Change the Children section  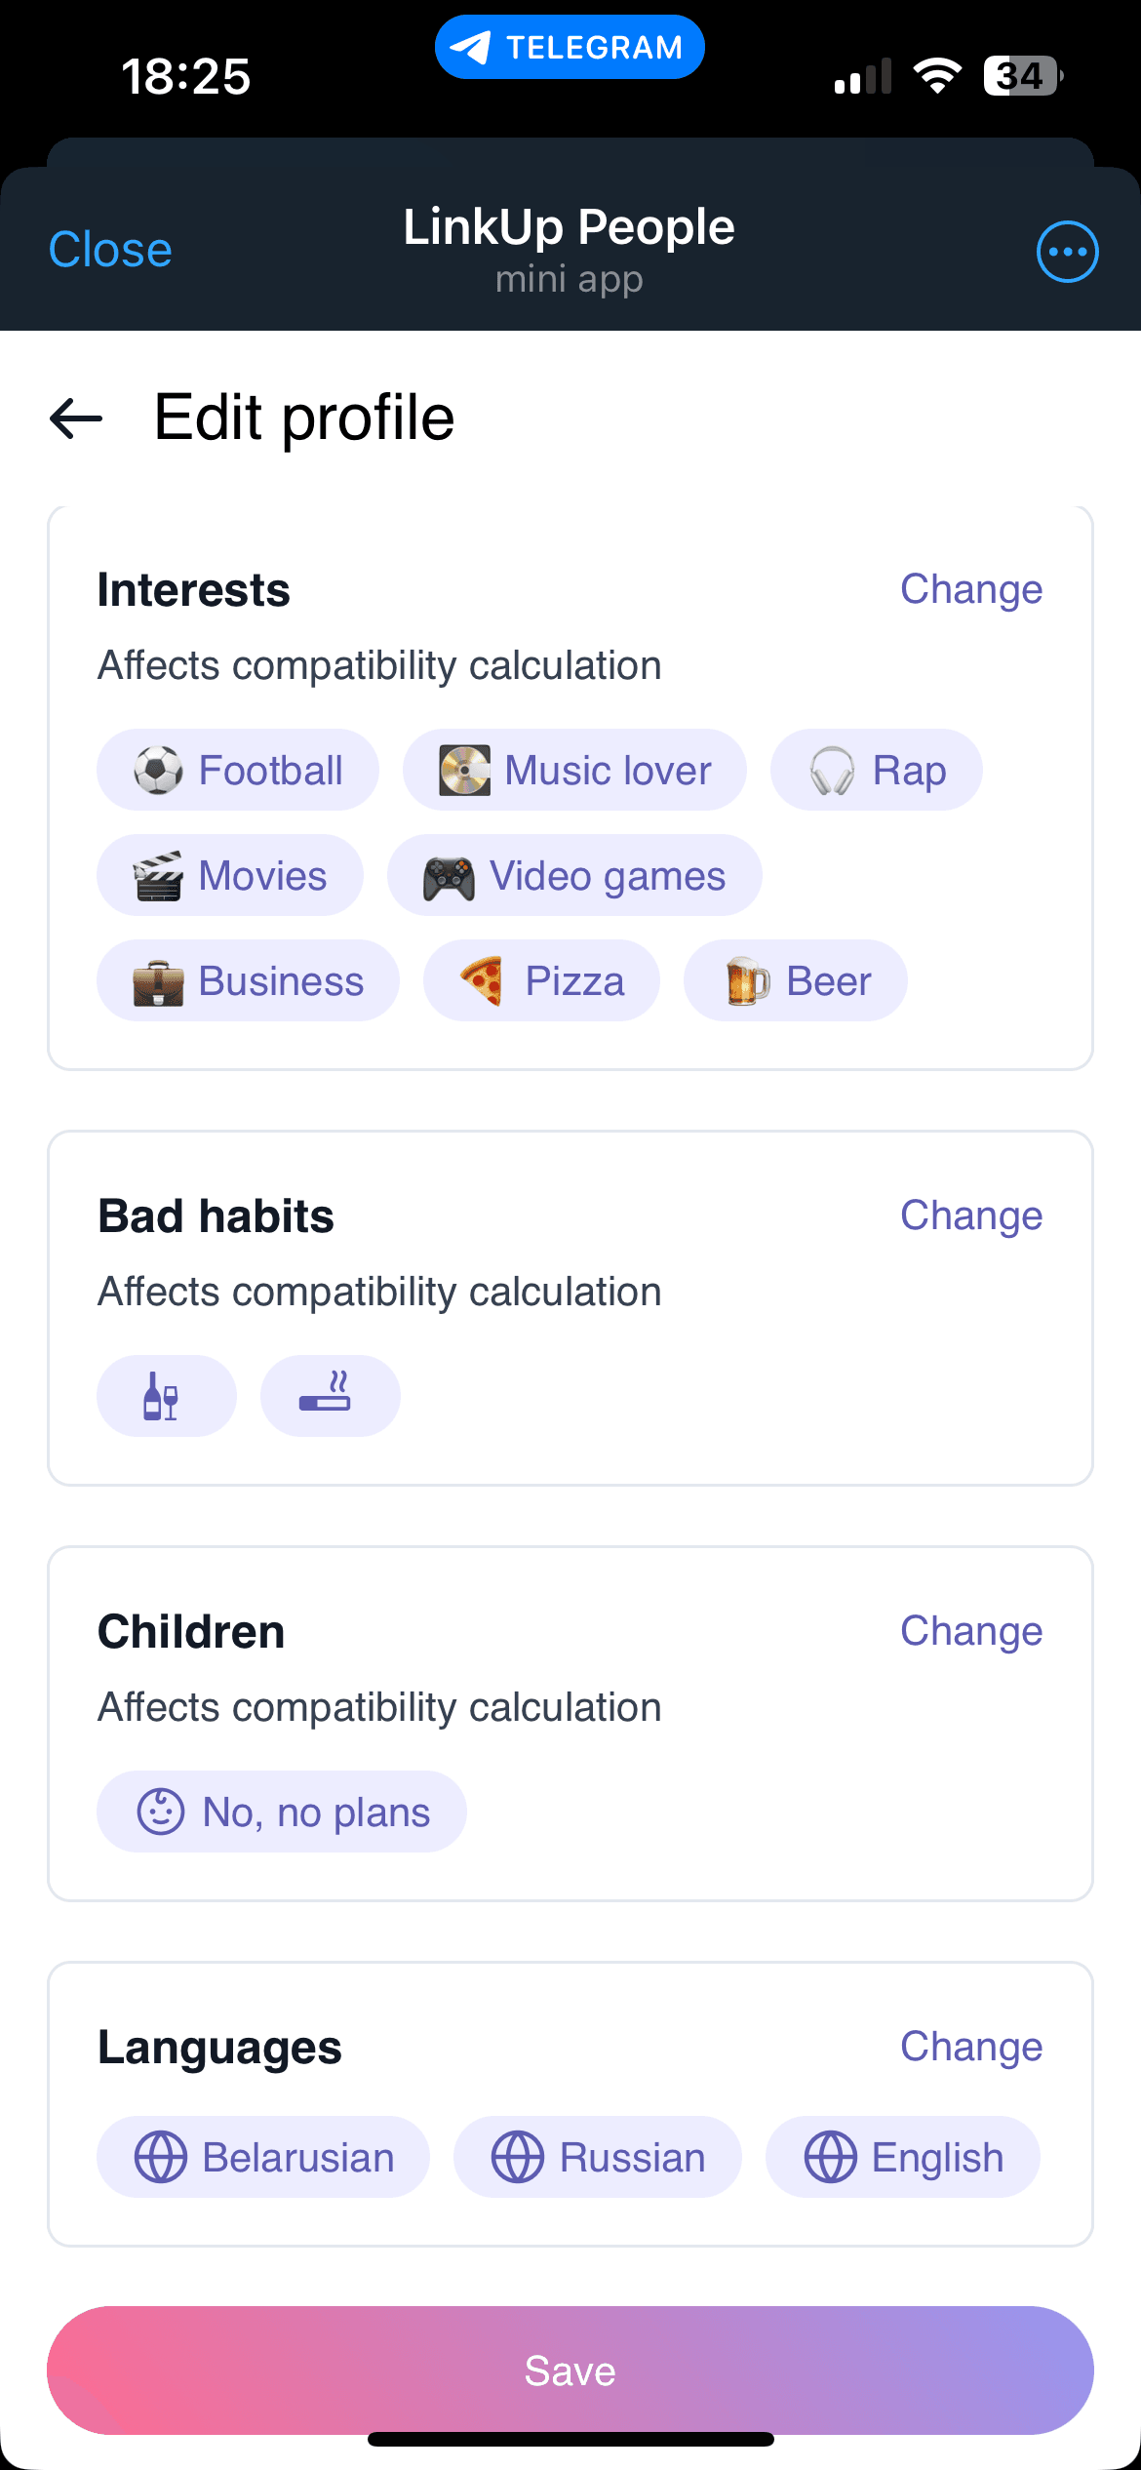pyautogui.click(x=971, y=1631)
